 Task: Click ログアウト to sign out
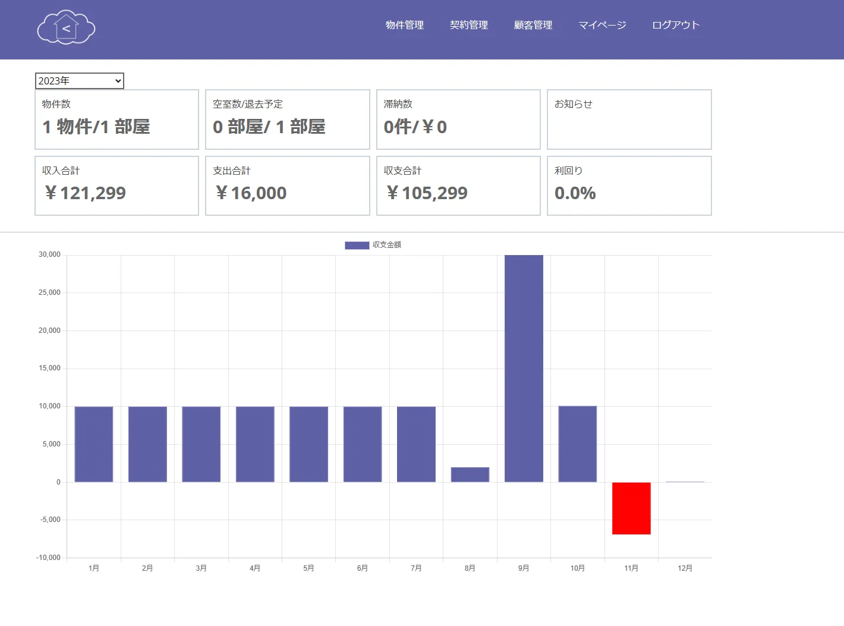tap(675, 25)
